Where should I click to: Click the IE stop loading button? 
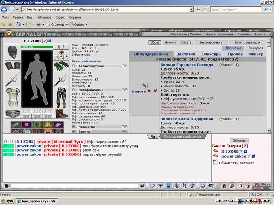pos(205,10)
